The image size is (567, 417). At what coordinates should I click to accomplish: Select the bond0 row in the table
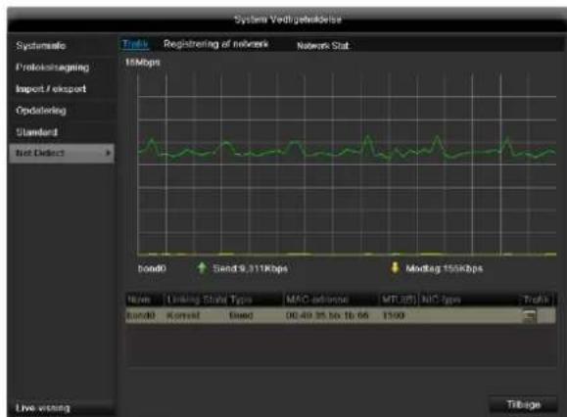[x=340, y=316]
